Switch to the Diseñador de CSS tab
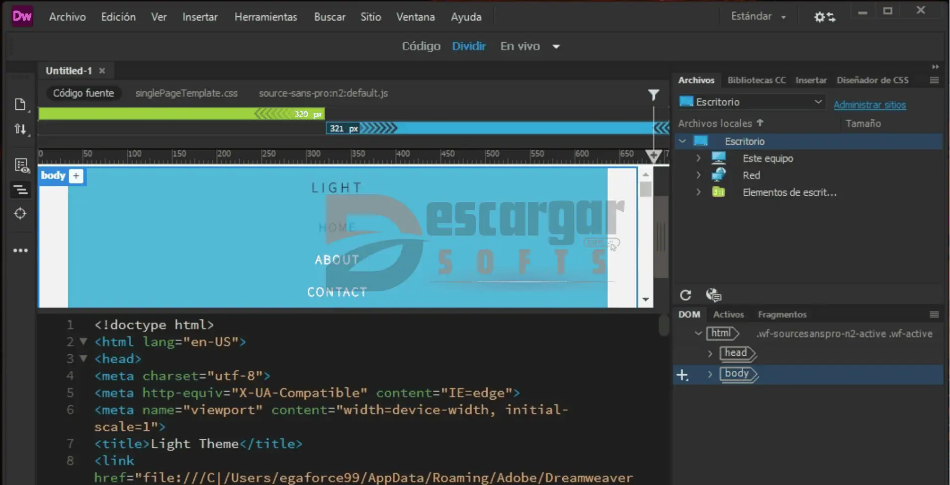The image size is (950, 485). [872, 80]
